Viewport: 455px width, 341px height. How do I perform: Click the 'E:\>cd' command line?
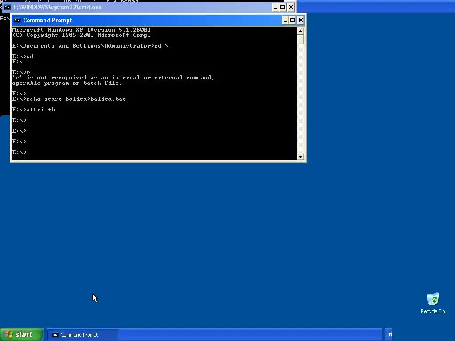coord(23,56)
